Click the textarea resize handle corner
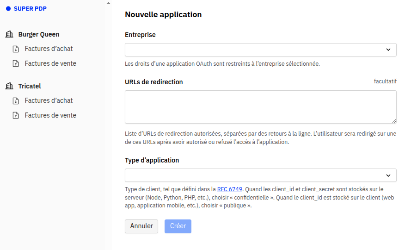Screen dimensions: 411x250 (394, 121)
